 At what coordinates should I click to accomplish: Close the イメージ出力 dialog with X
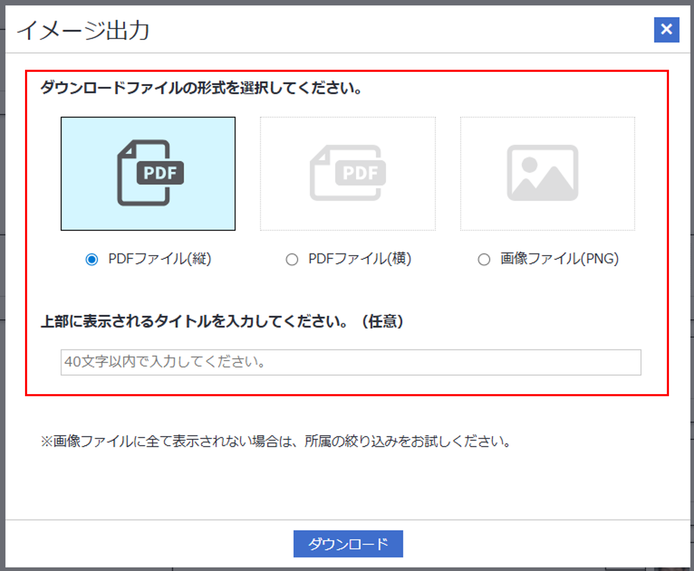[666, 29]
